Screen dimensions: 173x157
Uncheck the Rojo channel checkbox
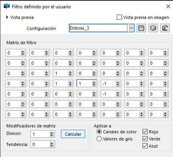tap(145, 132)
